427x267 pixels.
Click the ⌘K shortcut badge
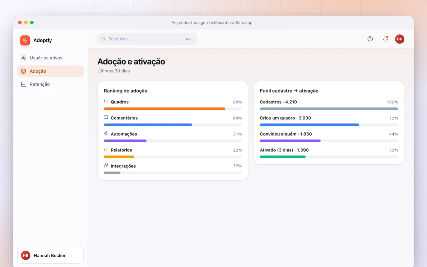coord(188,39)
